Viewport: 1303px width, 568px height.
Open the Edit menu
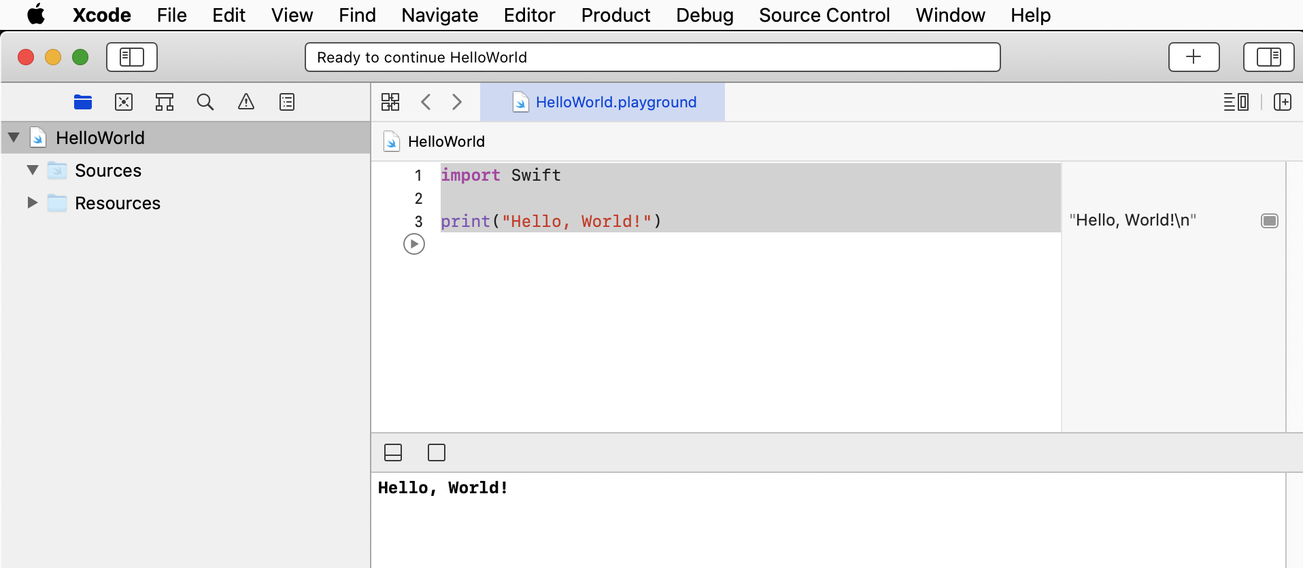click(x=229, y=15)
